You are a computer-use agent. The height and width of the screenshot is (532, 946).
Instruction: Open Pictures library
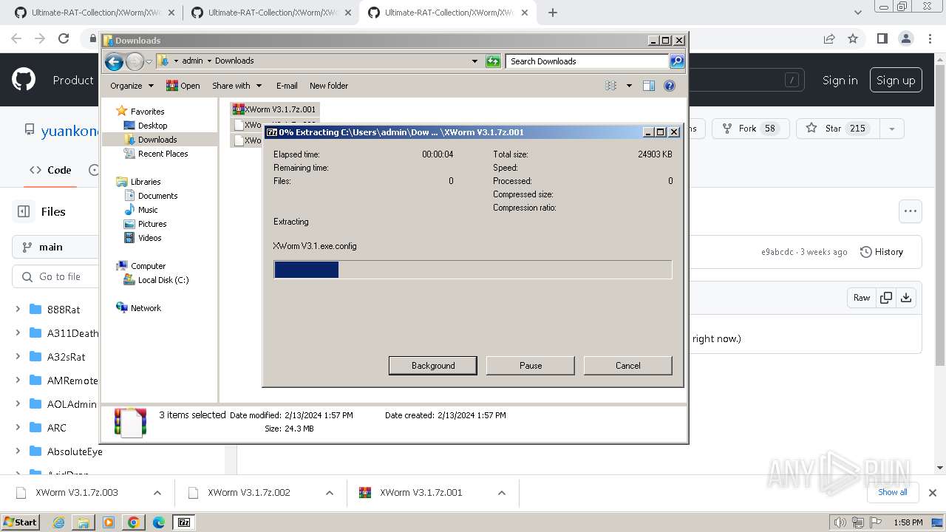[x=152, y=224]
